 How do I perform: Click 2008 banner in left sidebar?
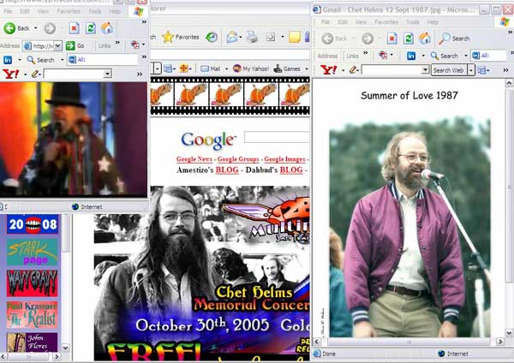point(33,224)
